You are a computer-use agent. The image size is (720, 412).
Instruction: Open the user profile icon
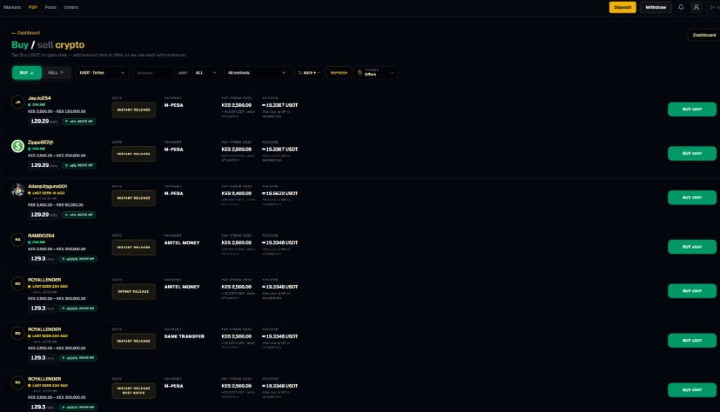point(696,7)
